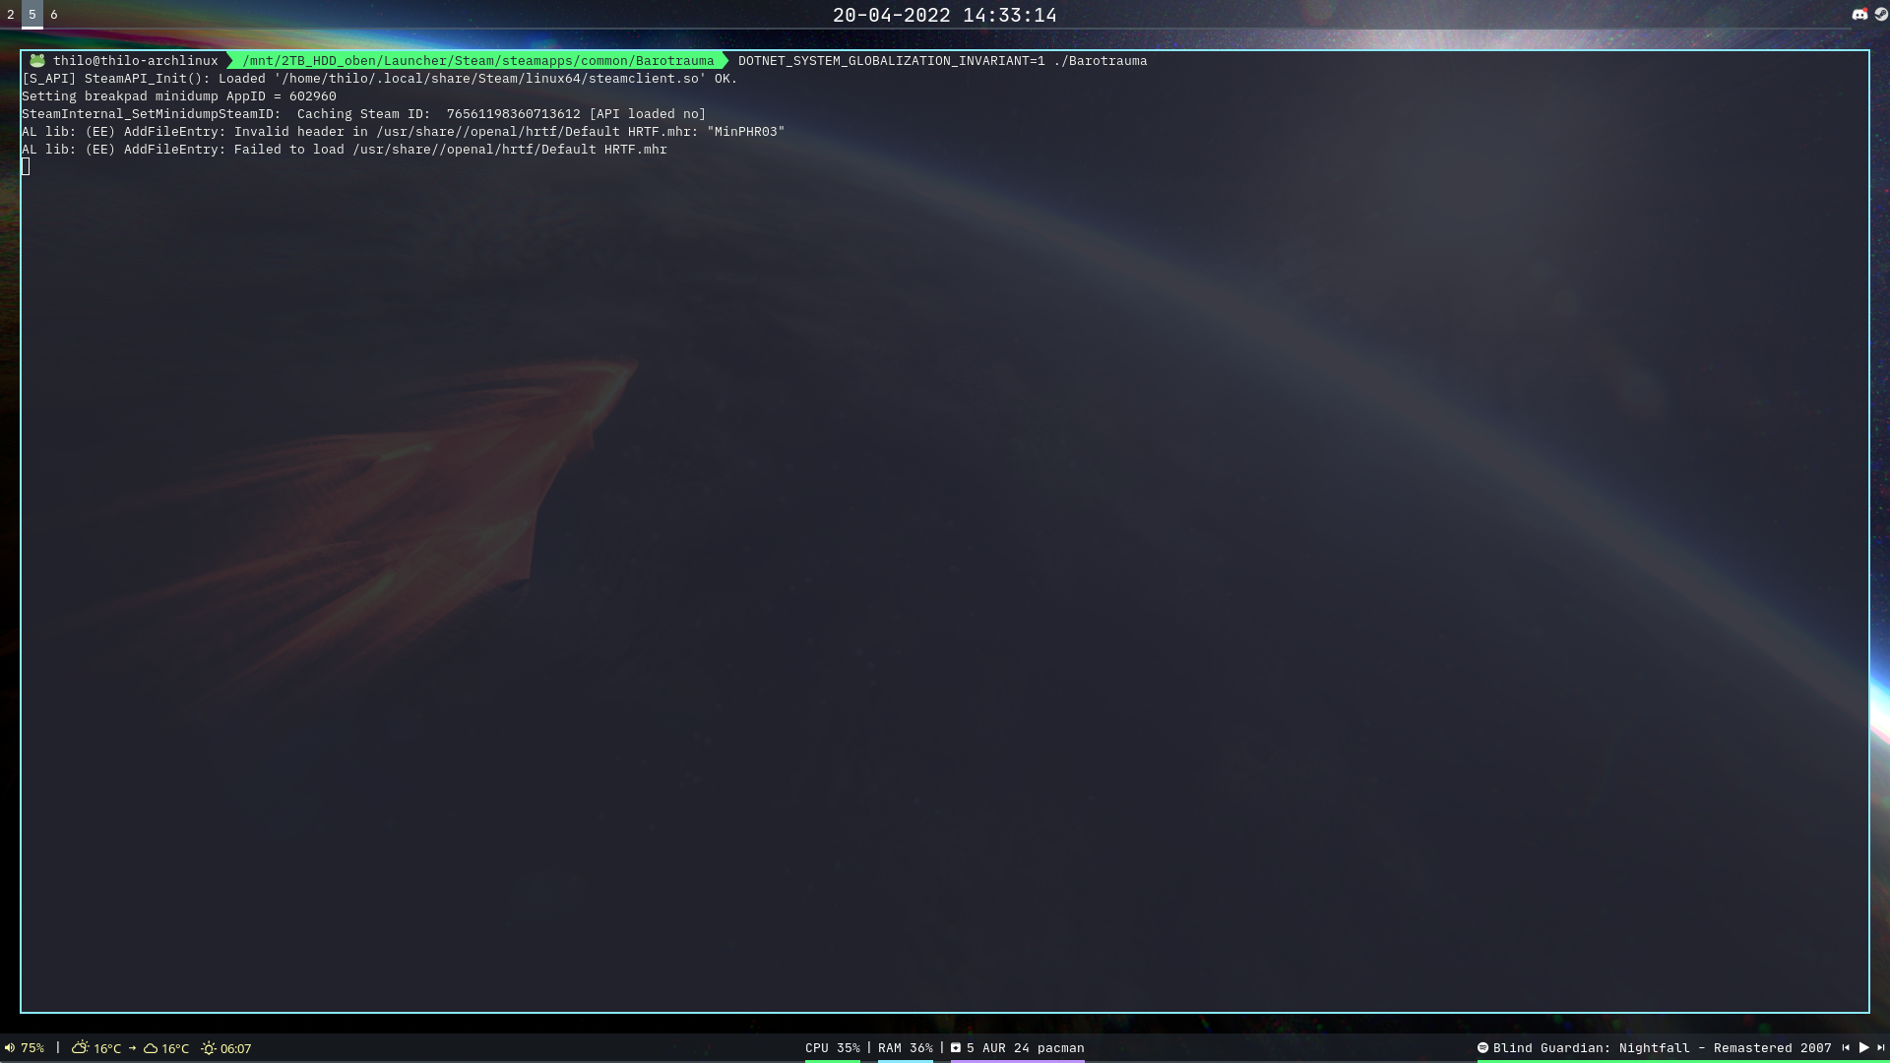1890x1063 pixels.
Task: Click the cloud forecast icon
Action: tap(151, 1048)
